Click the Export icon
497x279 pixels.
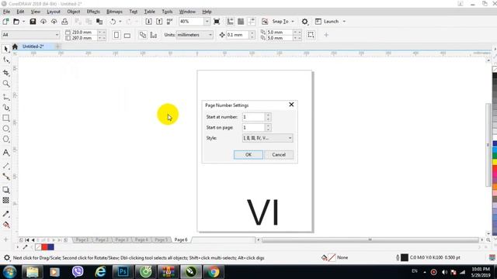tap(159, 22)
